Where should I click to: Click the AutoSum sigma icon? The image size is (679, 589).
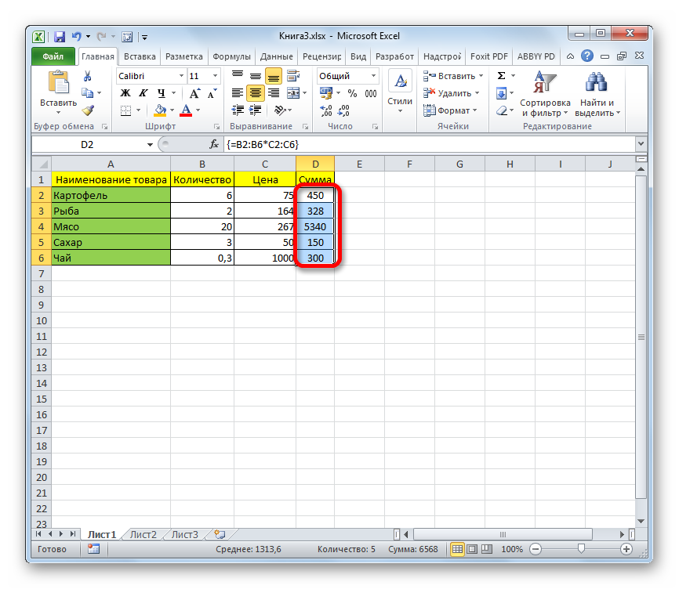[x=501, y=76]
